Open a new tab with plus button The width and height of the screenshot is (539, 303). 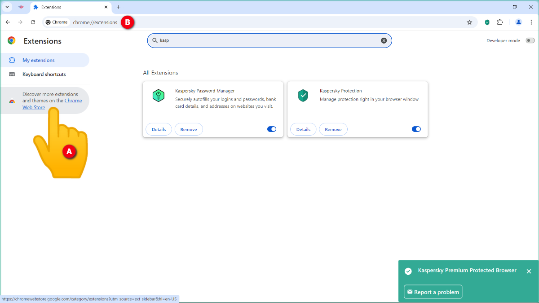pyautogui.click(x=119, y=7)
